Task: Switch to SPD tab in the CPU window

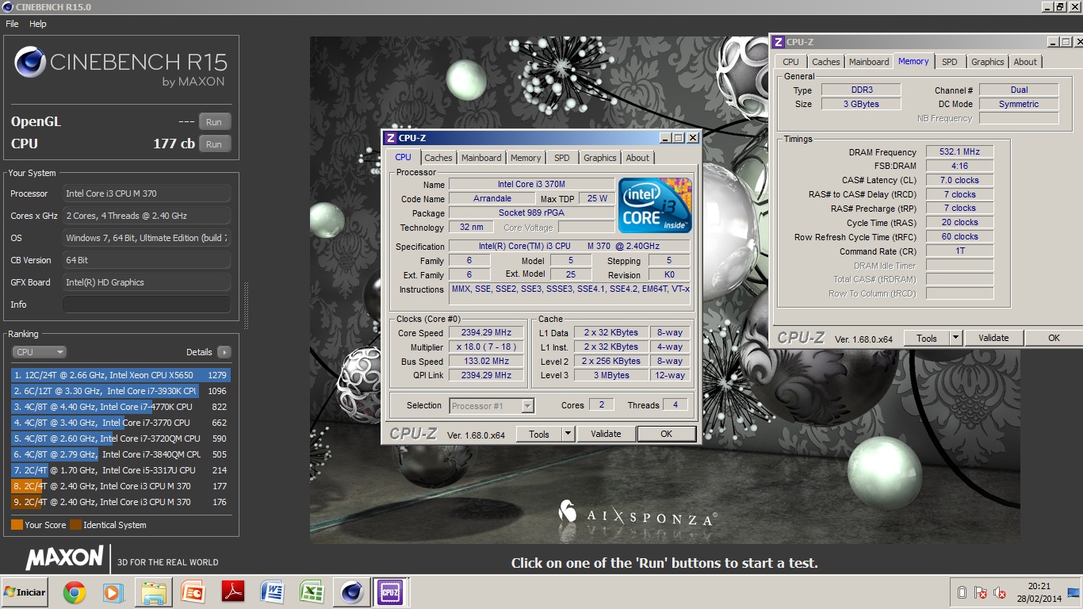Action: pos(562,158)
